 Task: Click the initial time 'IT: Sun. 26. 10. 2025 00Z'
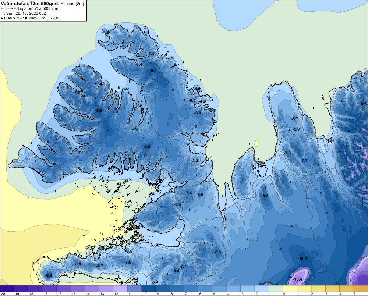click(24, 13)
